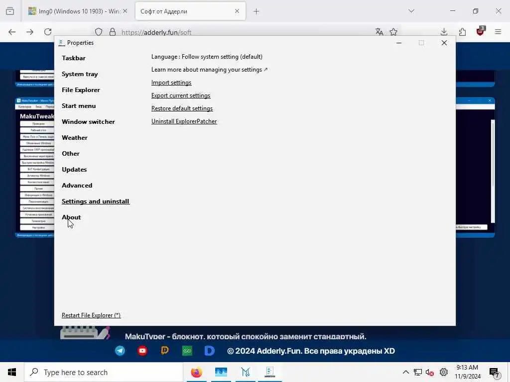The height and width of the screenshot is (382, 510).
Task: Click Restart File Explorer link
Action: pos(91,315)
